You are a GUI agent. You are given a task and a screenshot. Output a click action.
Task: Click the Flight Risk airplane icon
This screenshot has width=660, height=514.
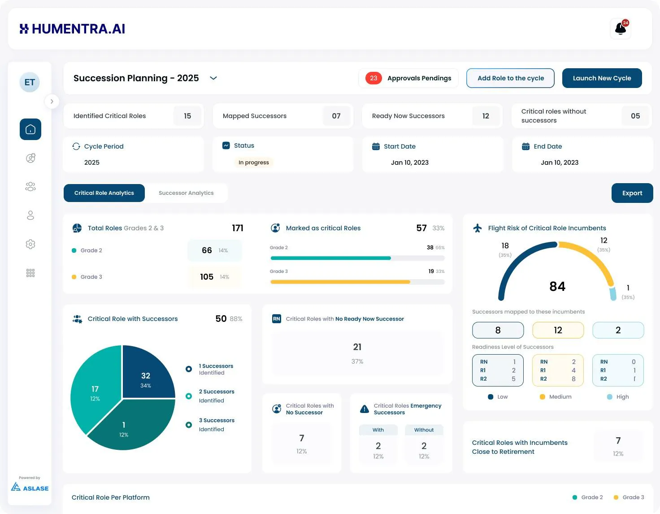478,228
